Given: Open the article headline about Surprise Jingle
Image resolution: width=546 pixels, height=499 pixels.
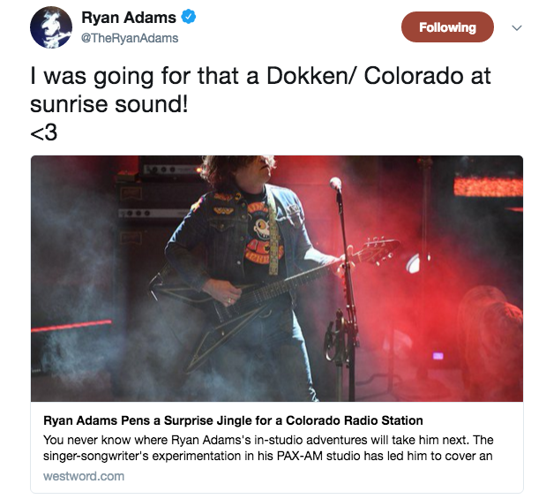Looking at the screenshot, I should 233,420.
